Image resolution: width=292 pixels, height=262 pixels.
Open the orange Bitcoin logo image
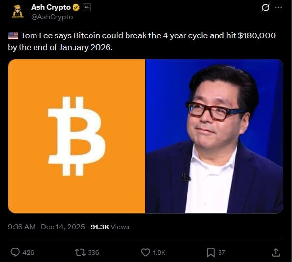[x=76, y=136]
